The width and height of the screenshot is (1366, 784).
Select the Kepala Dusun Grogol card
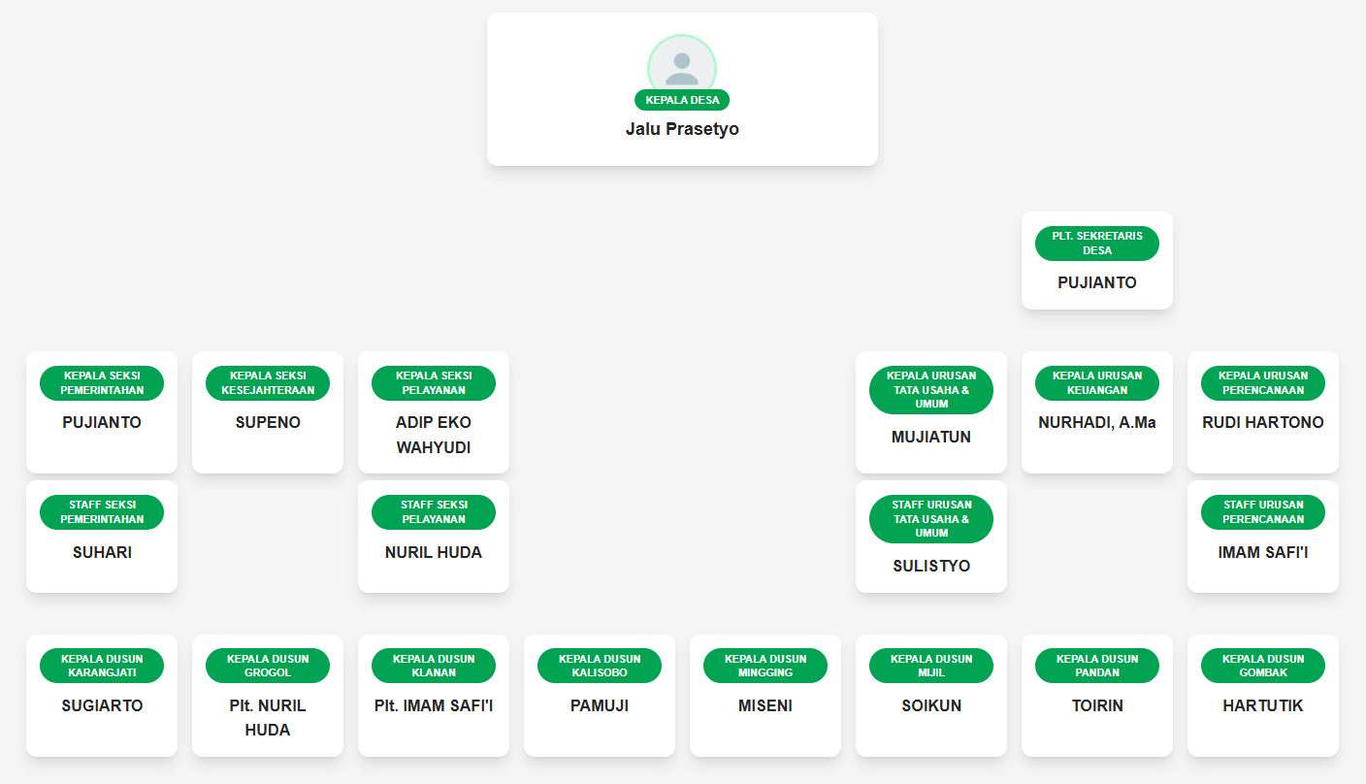coord(268,716)
